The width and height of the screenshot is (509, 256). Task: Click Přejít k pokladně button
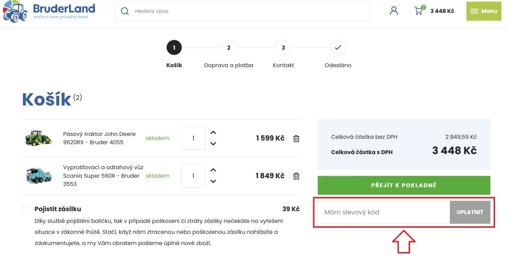[404, 186]
